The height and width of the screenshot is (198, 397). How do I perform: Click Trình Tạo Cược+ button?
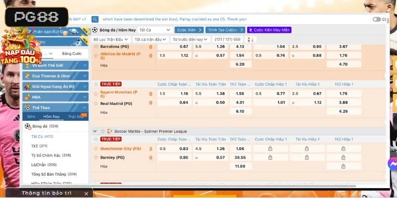pyautogui.click(x=225, y=30)
